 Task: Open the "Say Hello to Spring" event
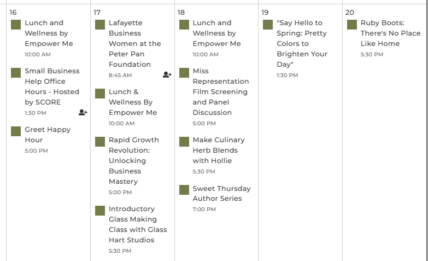[302, 44]
